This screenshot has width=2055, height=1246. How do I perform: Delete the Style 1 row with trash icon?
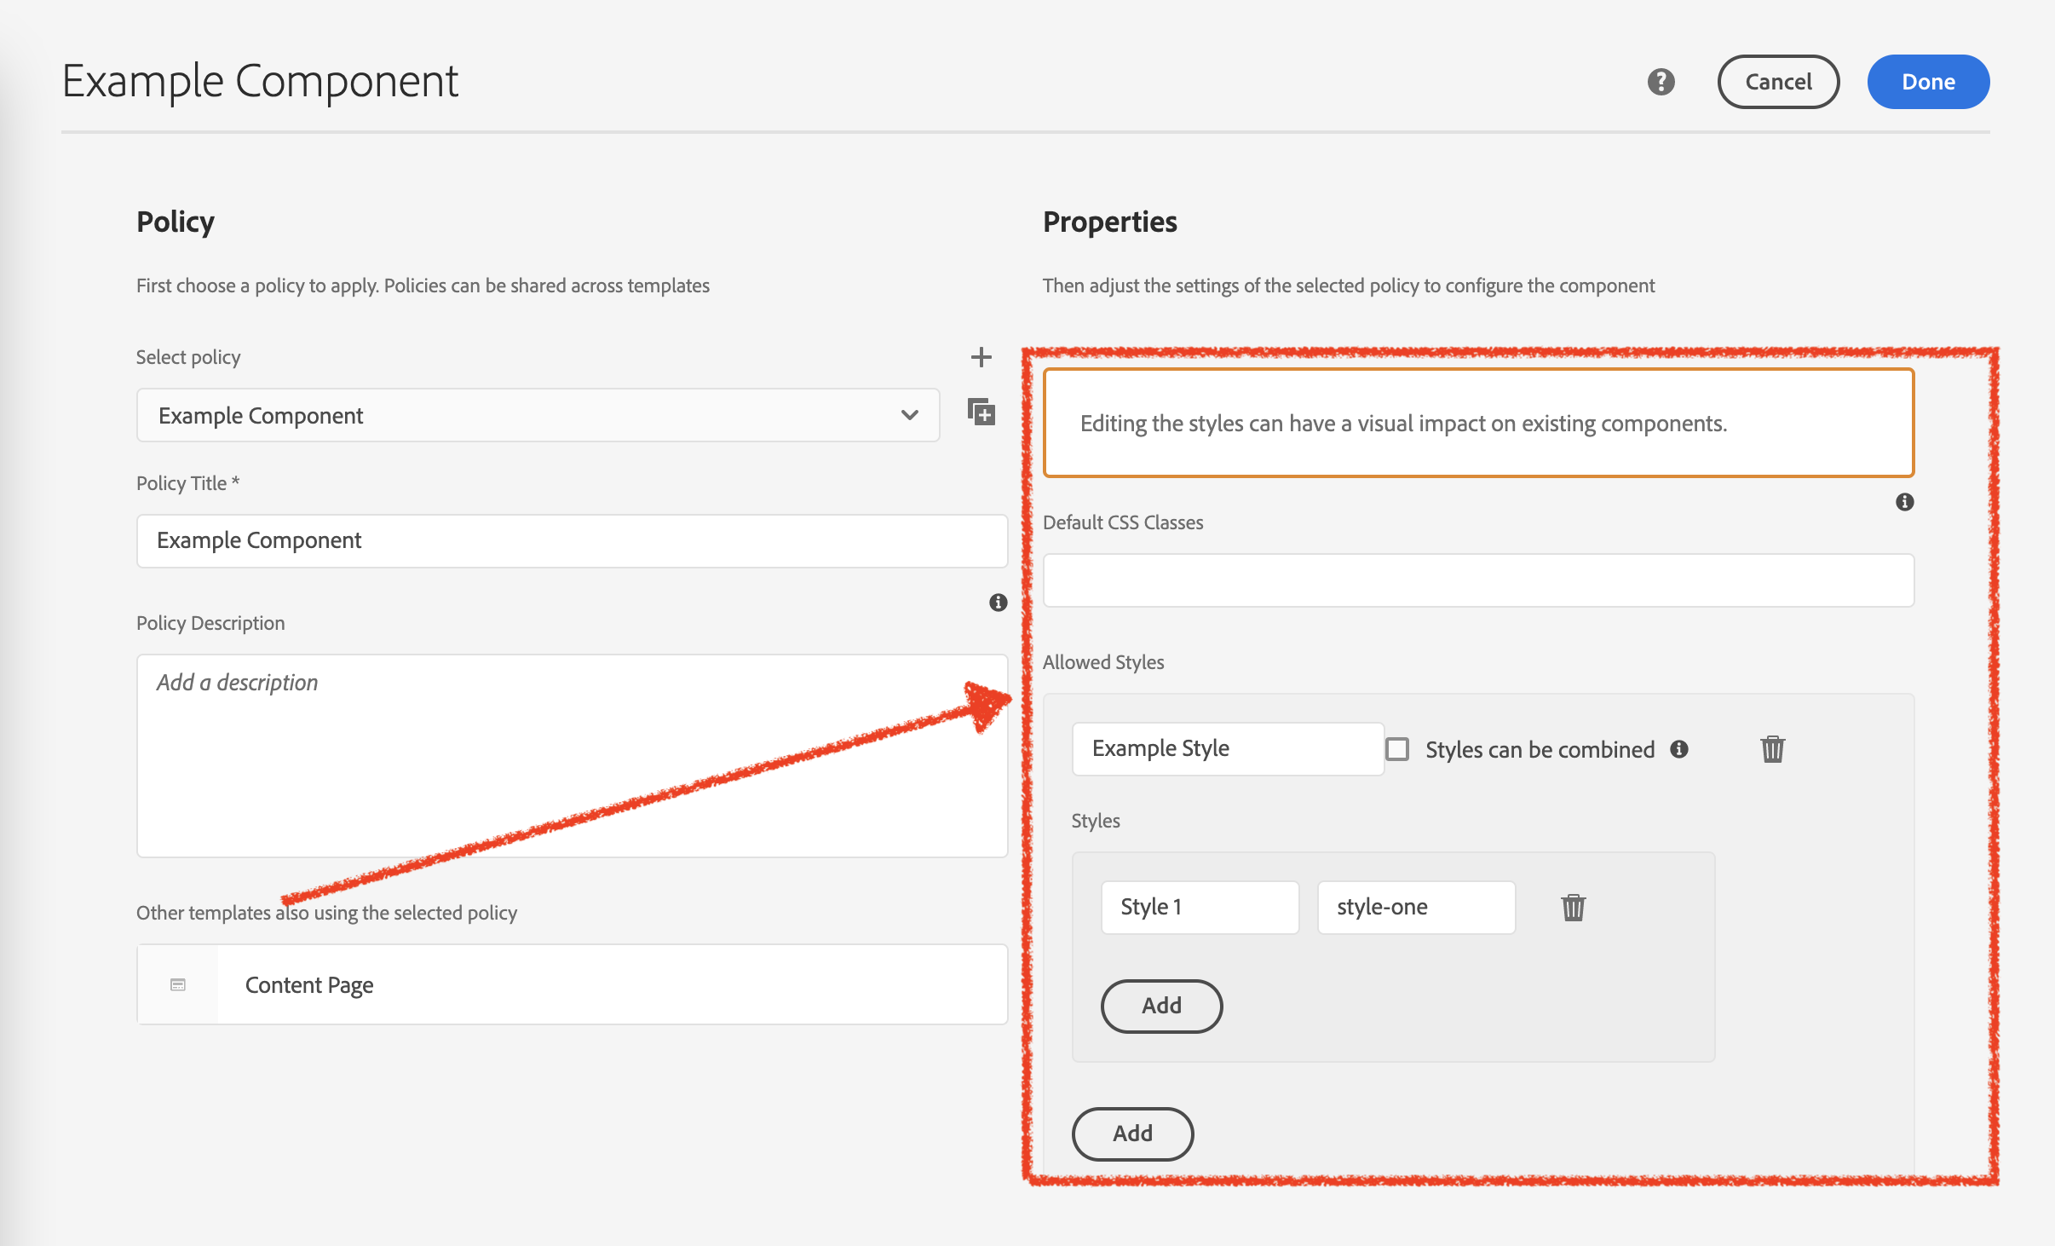pyautogui.click(x=1573, y=908)
